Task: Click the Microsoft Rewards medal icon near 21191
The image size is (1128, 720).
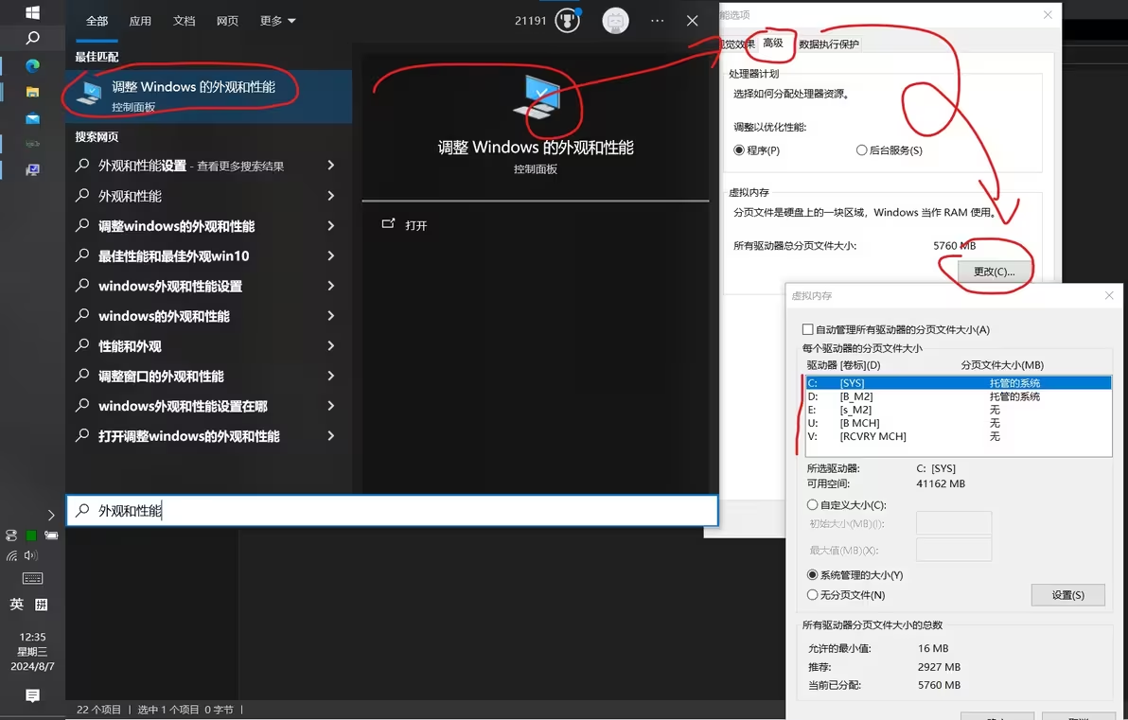Action: point(565,20)
